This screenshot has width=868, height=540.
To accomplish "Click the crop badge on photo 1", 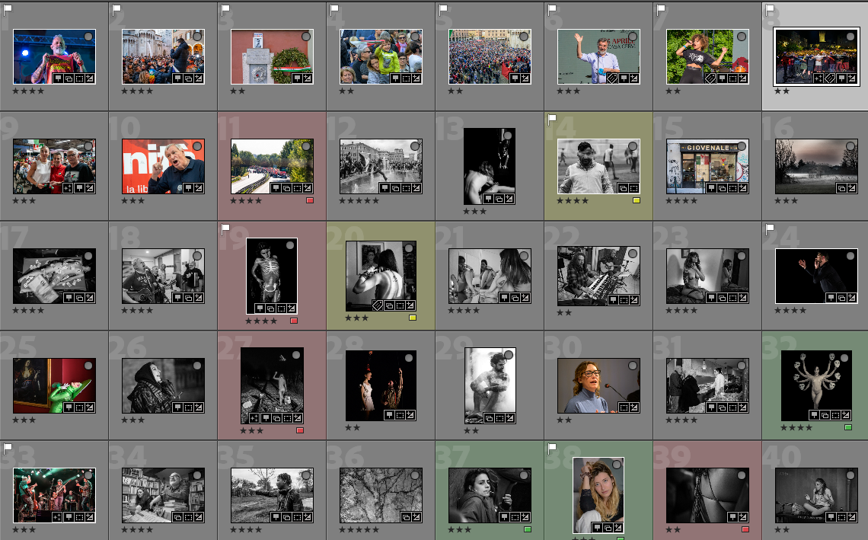I will click(79, 78).
